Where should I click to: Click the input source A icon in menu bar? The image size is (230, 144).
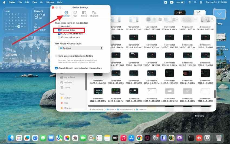[x=172, y=2]
